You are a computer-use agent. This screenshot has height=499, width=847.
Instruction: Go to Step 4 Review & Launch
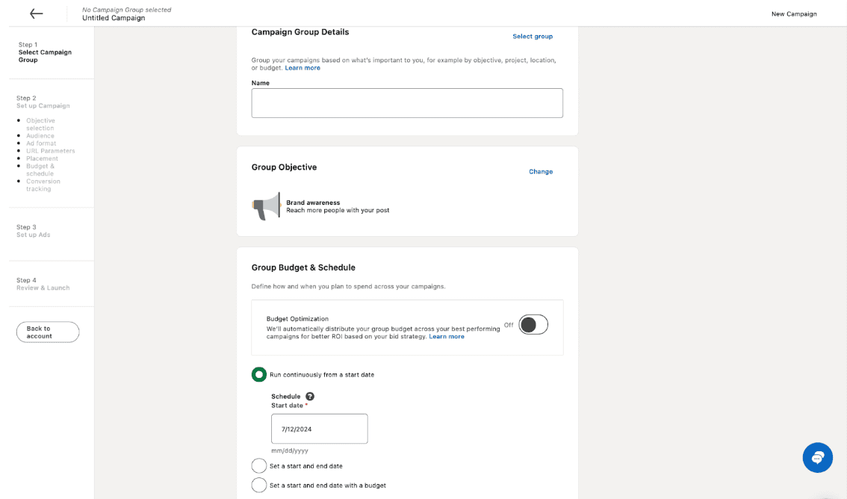click(43, 284)
